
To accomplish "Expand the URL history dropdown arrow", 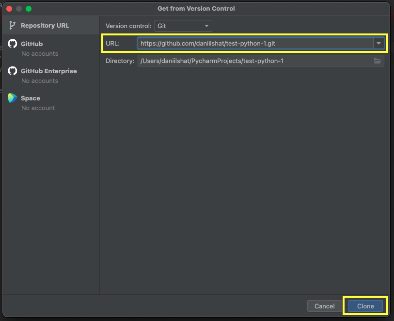I will (x=378, y=43).
